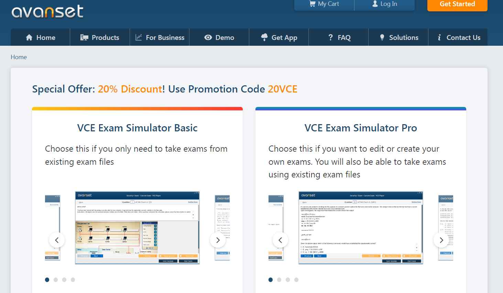Select second slide dot under Basic carousel
The image size is (503, 293).
click(55, 280)
